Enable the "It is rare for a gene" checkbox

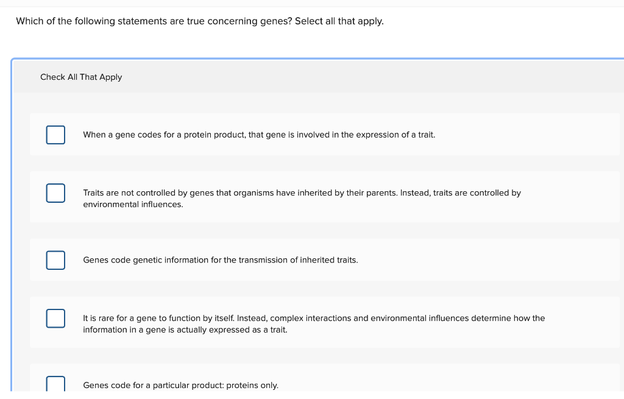[55, 318]
